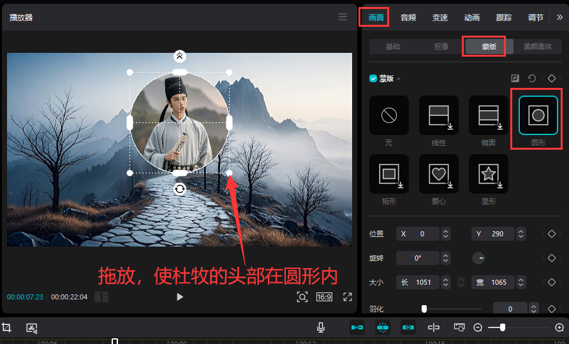569x344 pixels.
Task: Expand more tabs with double chevron
Action: click(559, 17)
